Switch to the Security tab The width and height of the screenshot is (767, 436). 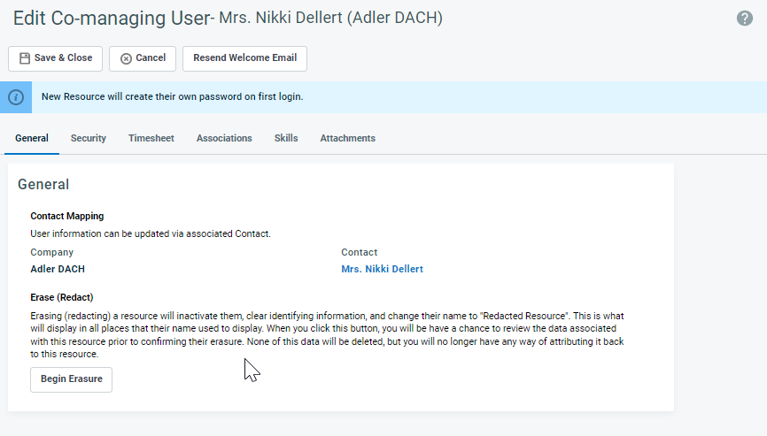89,138
